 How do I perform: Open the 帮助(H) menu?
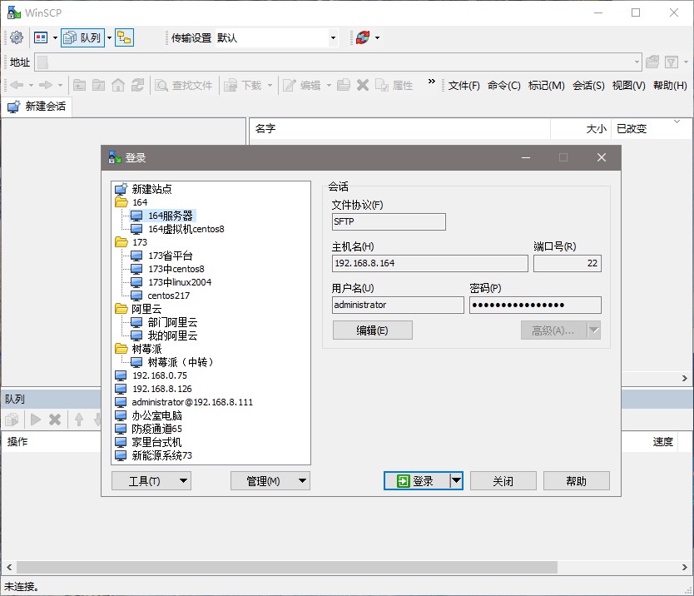(670, 85)
